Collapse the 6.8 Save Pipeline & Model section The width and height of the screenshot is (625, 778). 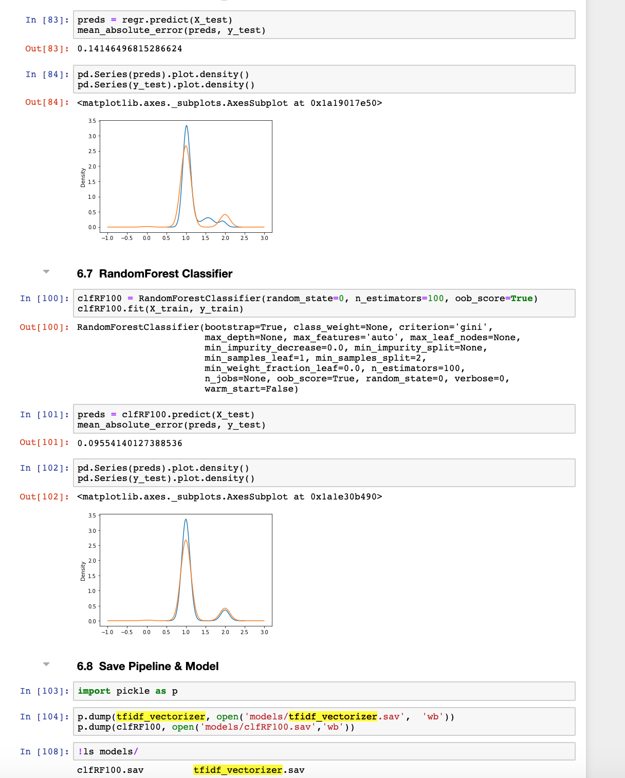[46, 664]
